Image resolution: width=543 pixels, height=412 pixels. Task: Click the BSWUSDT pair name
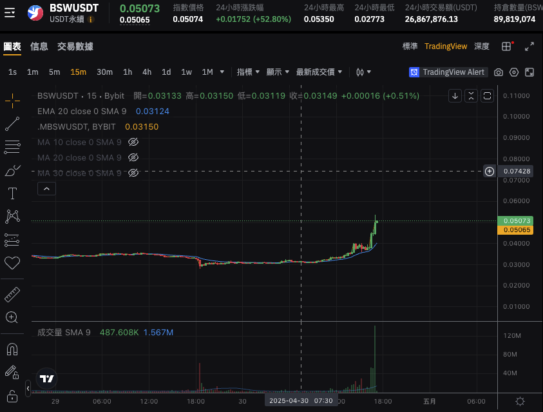(x=74, y=8)
